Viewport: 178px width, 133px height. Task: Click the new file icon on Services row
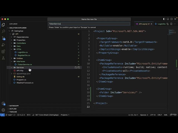point(76,68)
